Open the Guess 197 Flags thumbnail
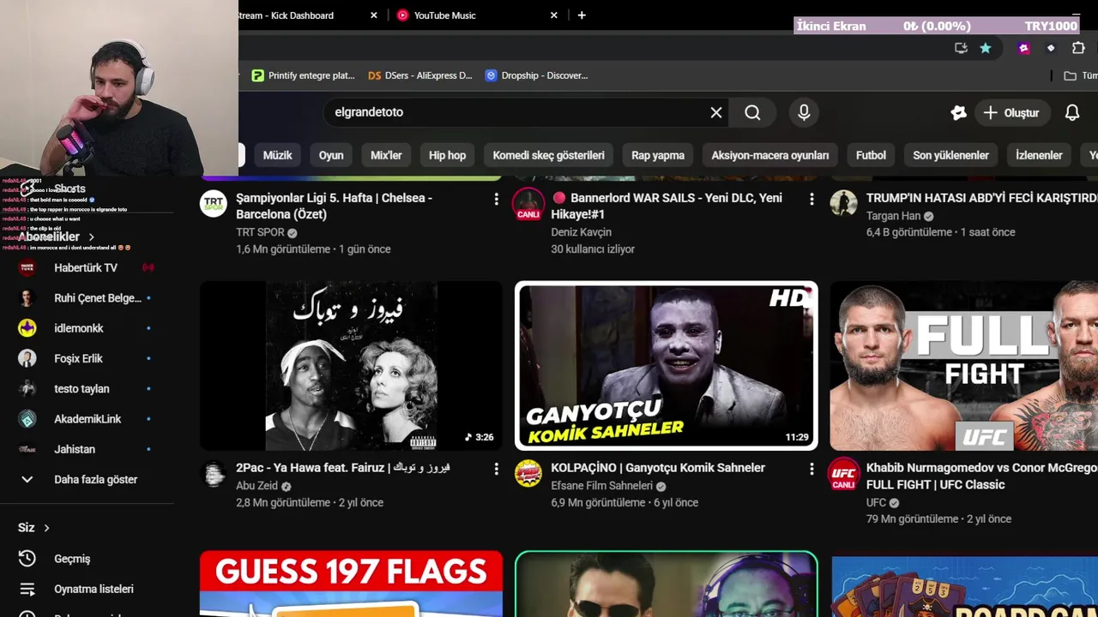1098x617 pixels. (x=351, y=584)
